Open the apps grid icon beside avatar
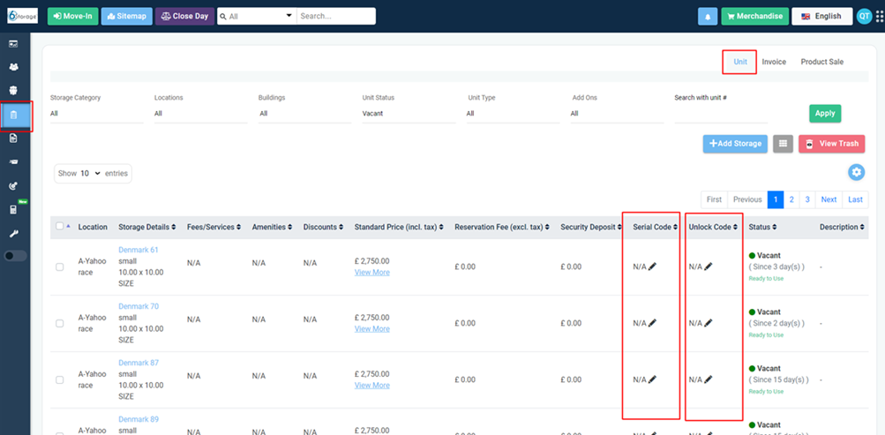The height and width of the screenshot is (435, 885). (x=879, y=17)
